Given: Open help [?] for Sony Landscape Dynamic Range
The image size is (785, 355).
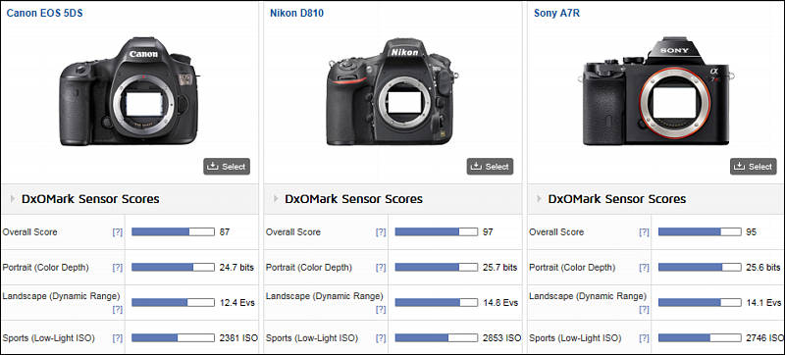Looking at the screenshot, I should [644, 310].
